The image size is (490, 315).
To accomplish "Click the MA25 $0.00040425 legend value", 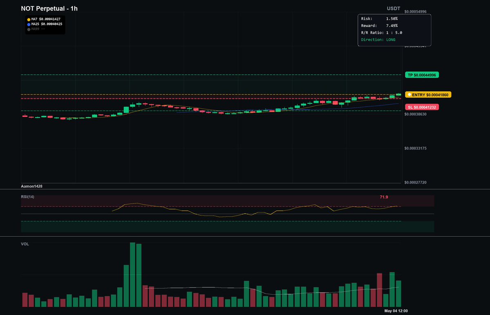I will 47,24.
